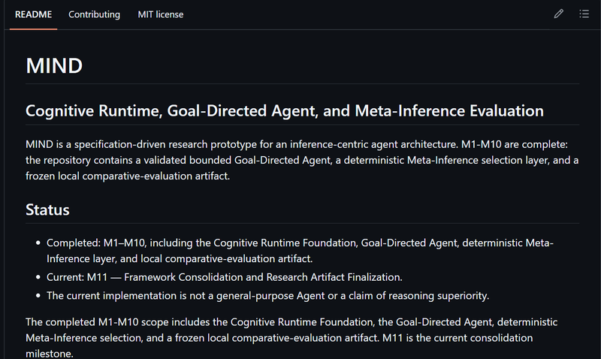
Task: Open the pencil edit README icon
Action: point(558,14)
